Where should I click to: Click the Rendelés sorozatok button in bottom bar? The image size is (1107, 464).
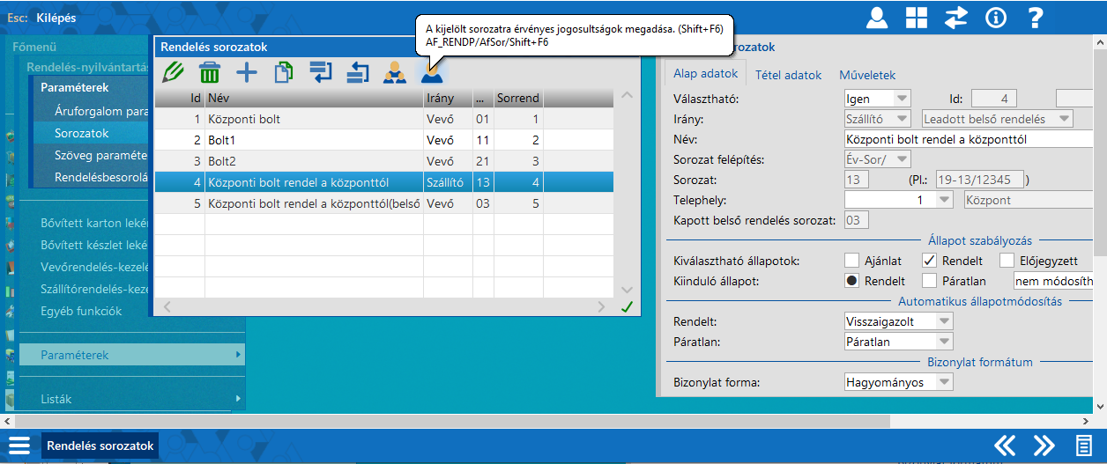click(x=101, y=446)
